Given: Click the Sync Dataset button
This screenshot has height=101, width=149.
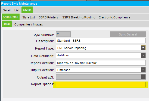Looking at the screenshot, I should point(128,34).
